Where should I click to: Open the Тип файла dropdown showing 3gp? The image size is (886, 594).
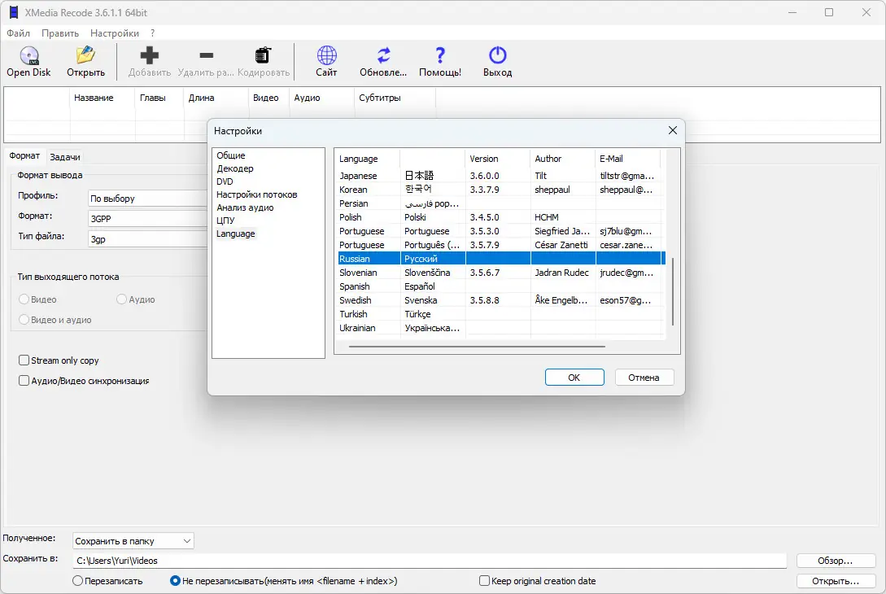click(x=148, y=239)
